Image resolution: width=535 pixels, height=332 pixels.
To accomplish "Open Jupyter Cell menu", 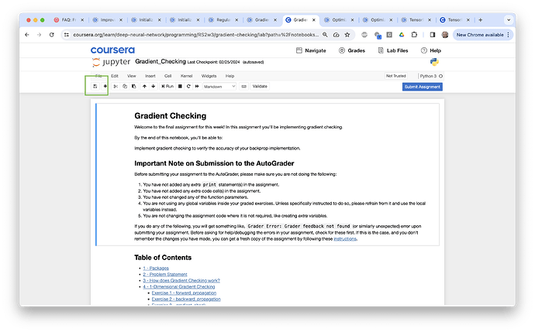I will coord(168,76).
